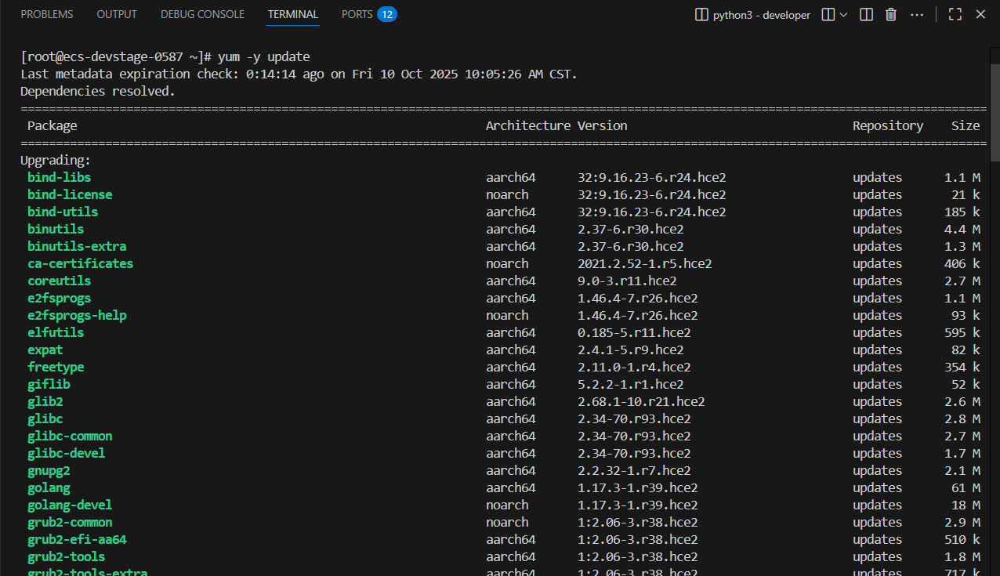Click the 'giflib' package name
This screenshot has width=1000, height=576.
pos(49,384)
